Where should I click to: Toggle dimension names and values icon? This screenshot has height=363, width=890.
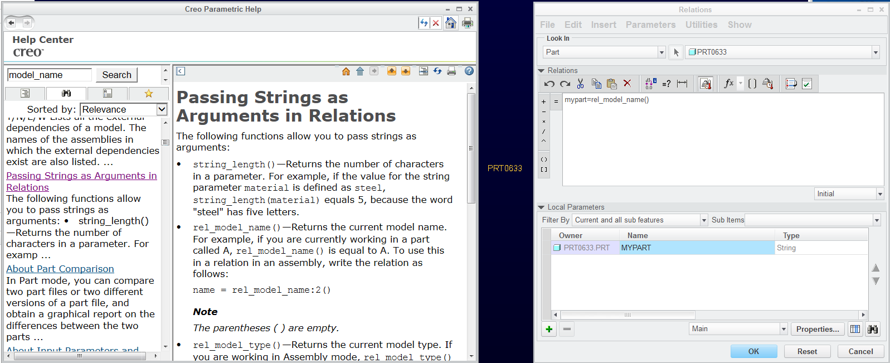click(650, 84)
